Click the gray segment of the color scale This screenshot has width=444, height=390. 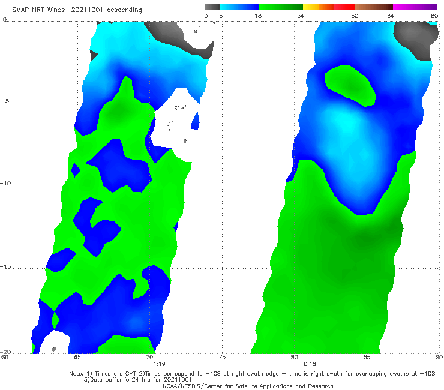tap(212, 7)
